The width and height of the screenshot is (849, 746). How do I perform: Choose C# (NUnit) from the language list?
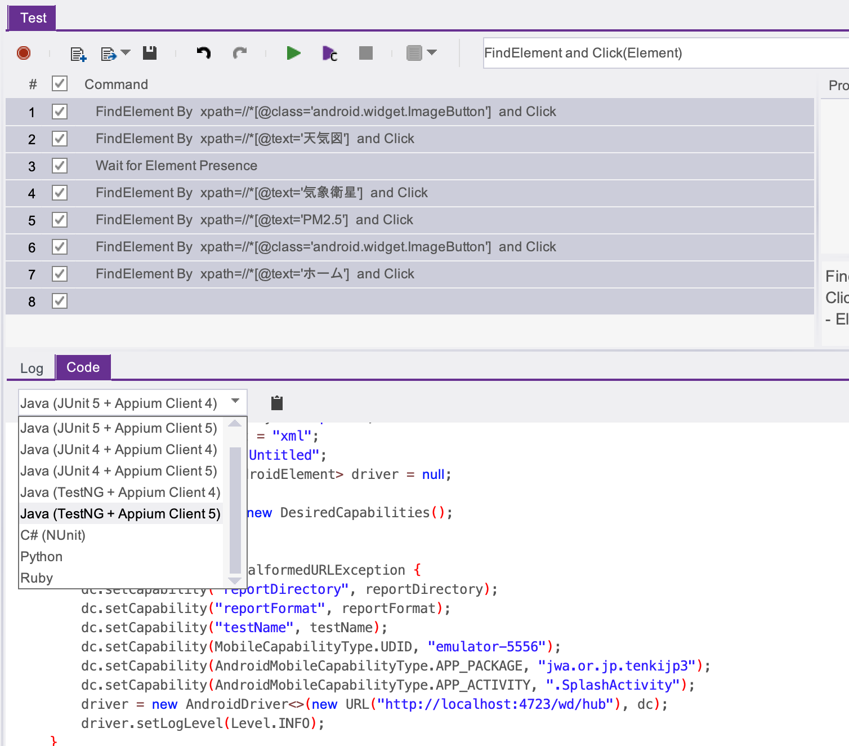(x=121, y=535)
